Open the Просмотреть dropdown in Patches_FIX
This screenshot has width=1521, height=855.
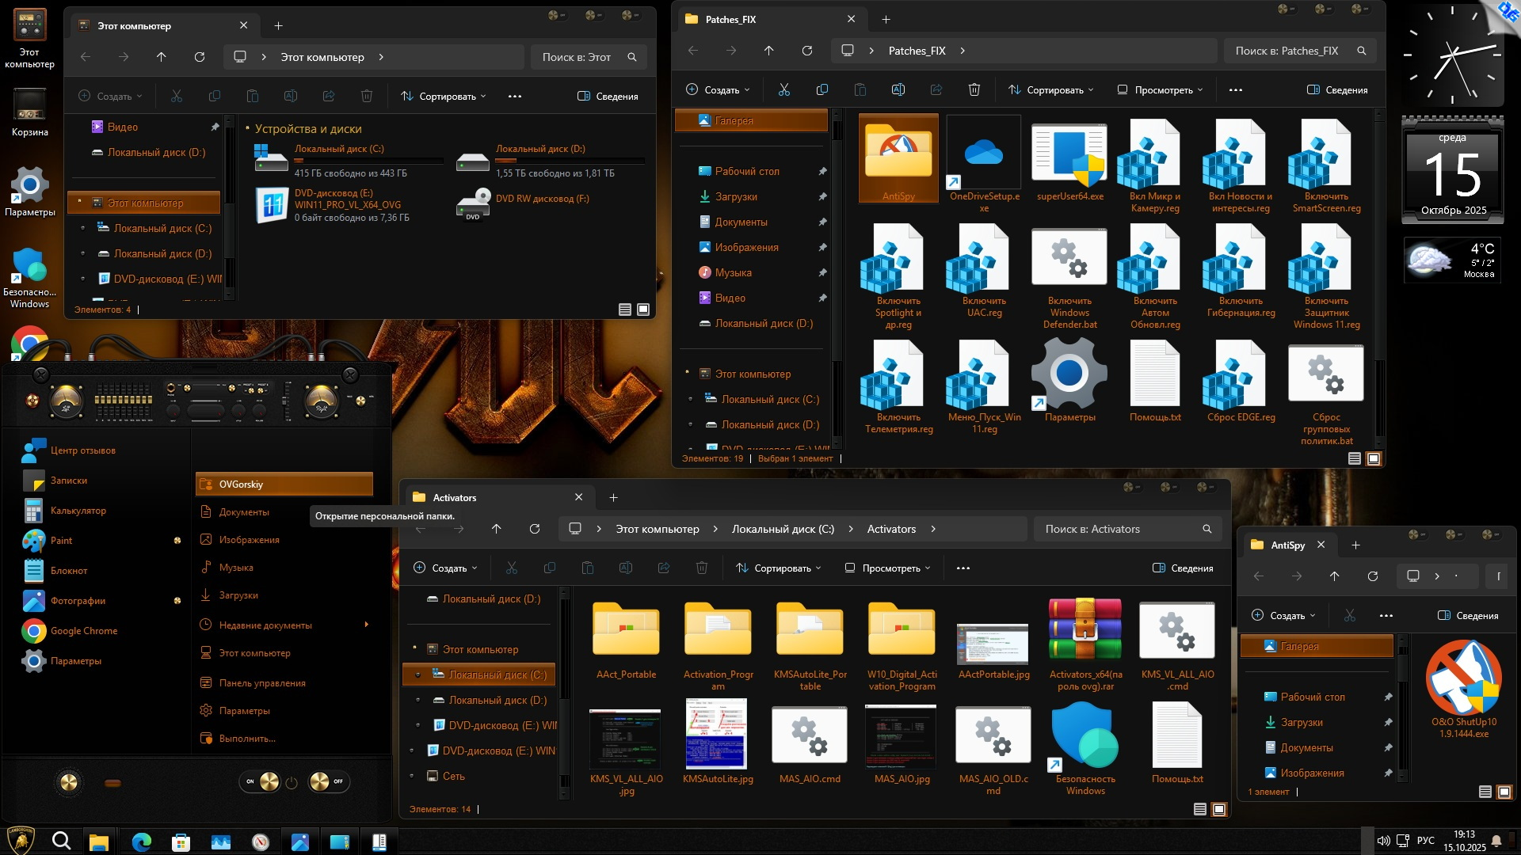click(1160, 90)
